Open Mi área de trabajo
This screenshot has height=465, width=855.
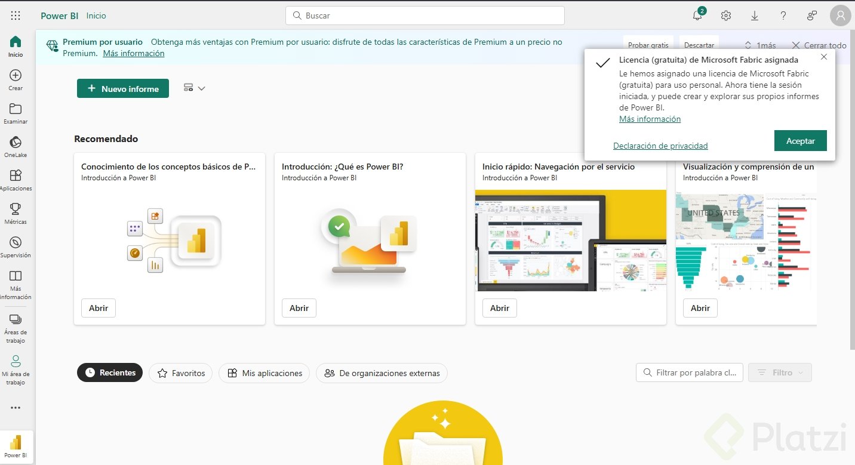[x=16, y=370]
